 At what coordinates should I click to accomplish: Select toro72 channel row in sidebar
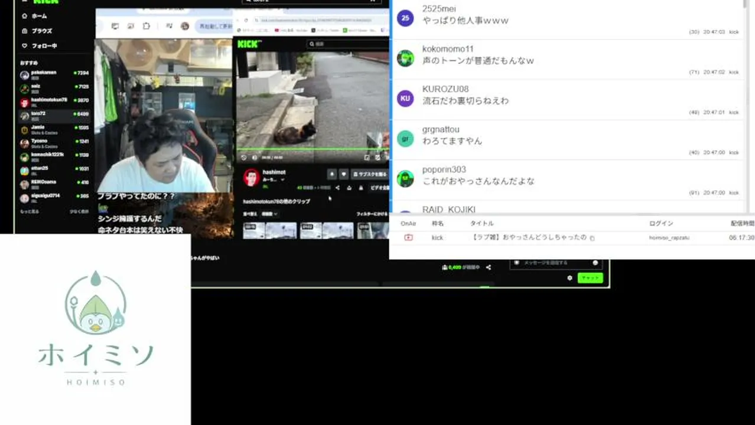tap(54, 116)
